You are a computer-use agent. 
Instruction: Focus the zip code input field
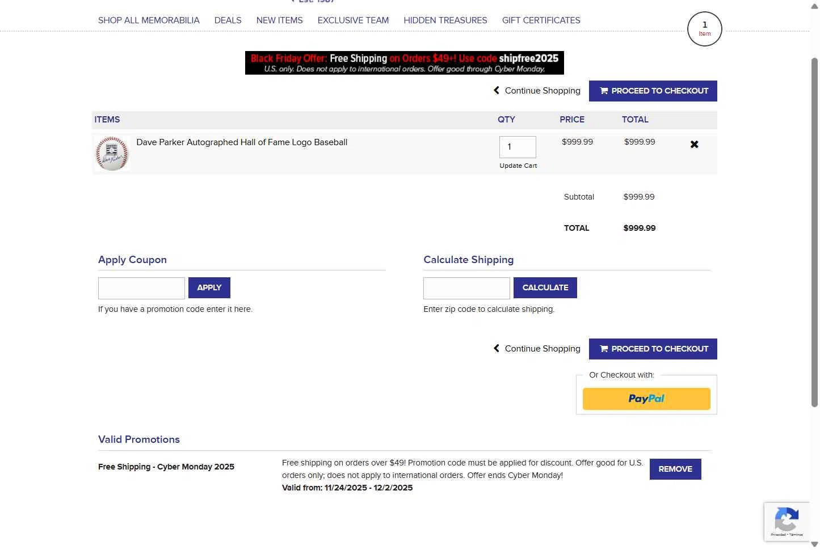[x=466, y=288]
